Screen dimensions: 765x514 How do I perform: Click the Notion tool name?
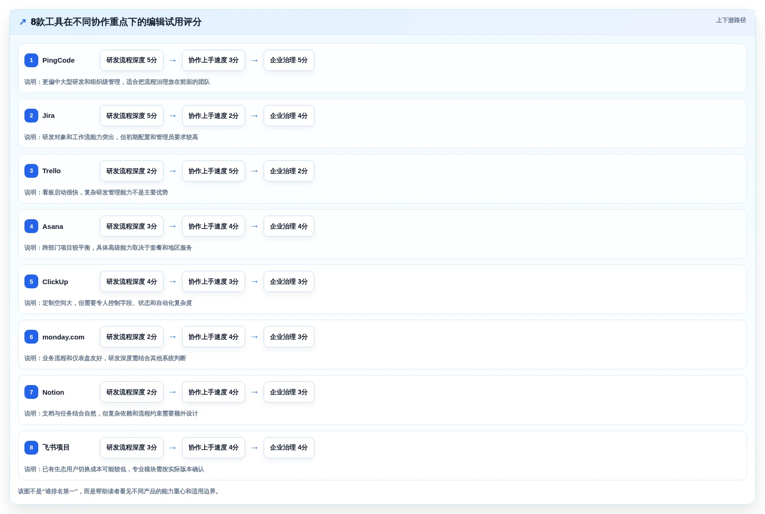tap(53, 392)
